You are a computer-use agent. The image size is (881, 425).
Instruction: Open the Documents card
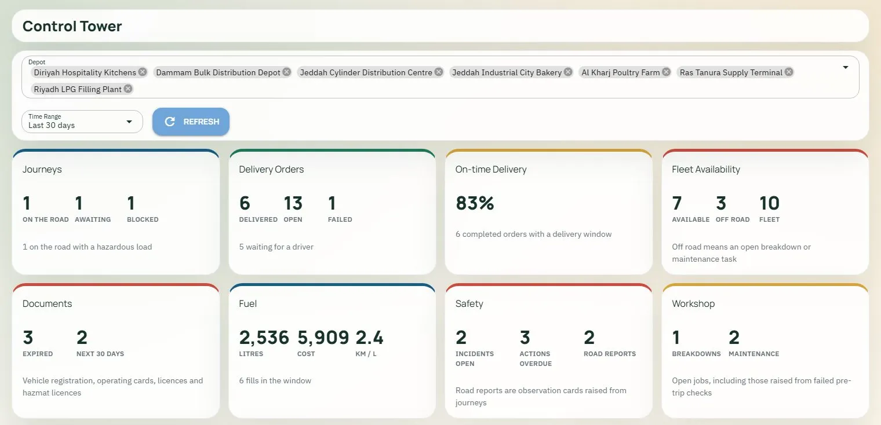[x=116, y=351]
